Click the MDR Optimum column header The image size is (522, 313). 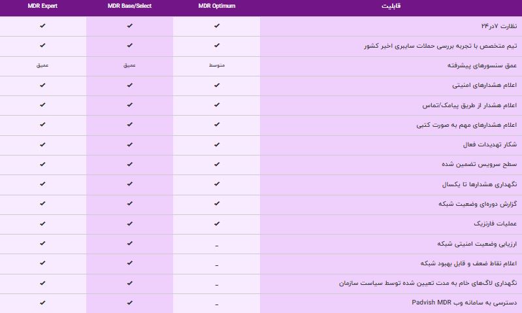pos(216,7)
